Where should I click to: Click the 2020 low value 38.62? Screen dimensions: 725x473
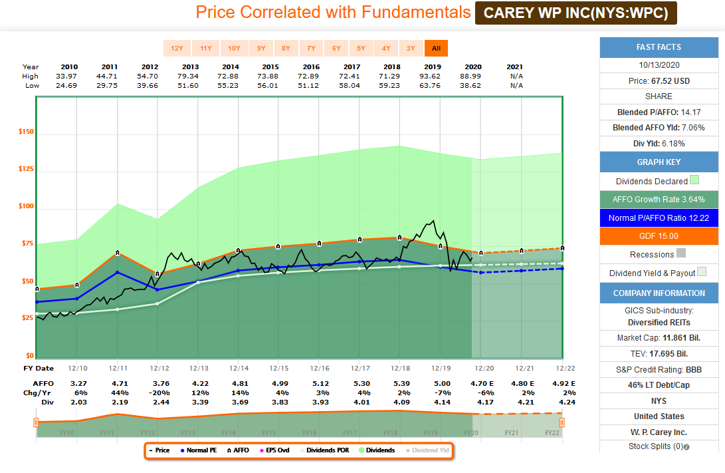[470, 85]
